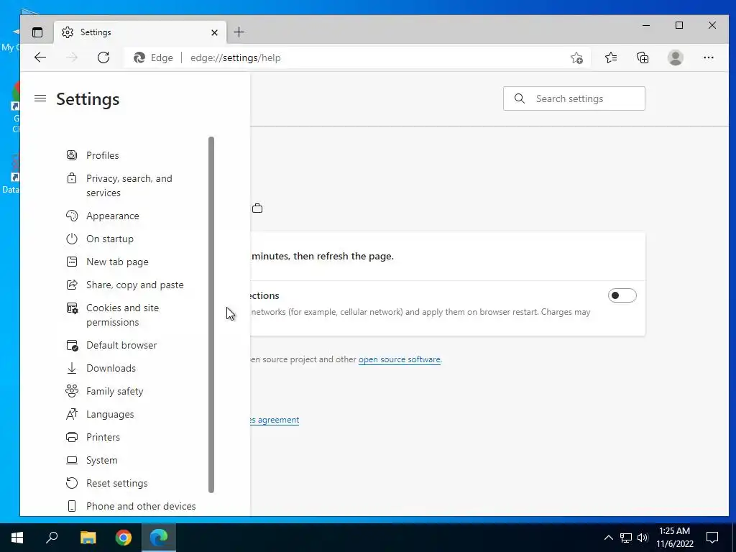The width and height of the screenshot is (736, 552).
Task: Show hidden system tray icons
Action: click(608, 538)
